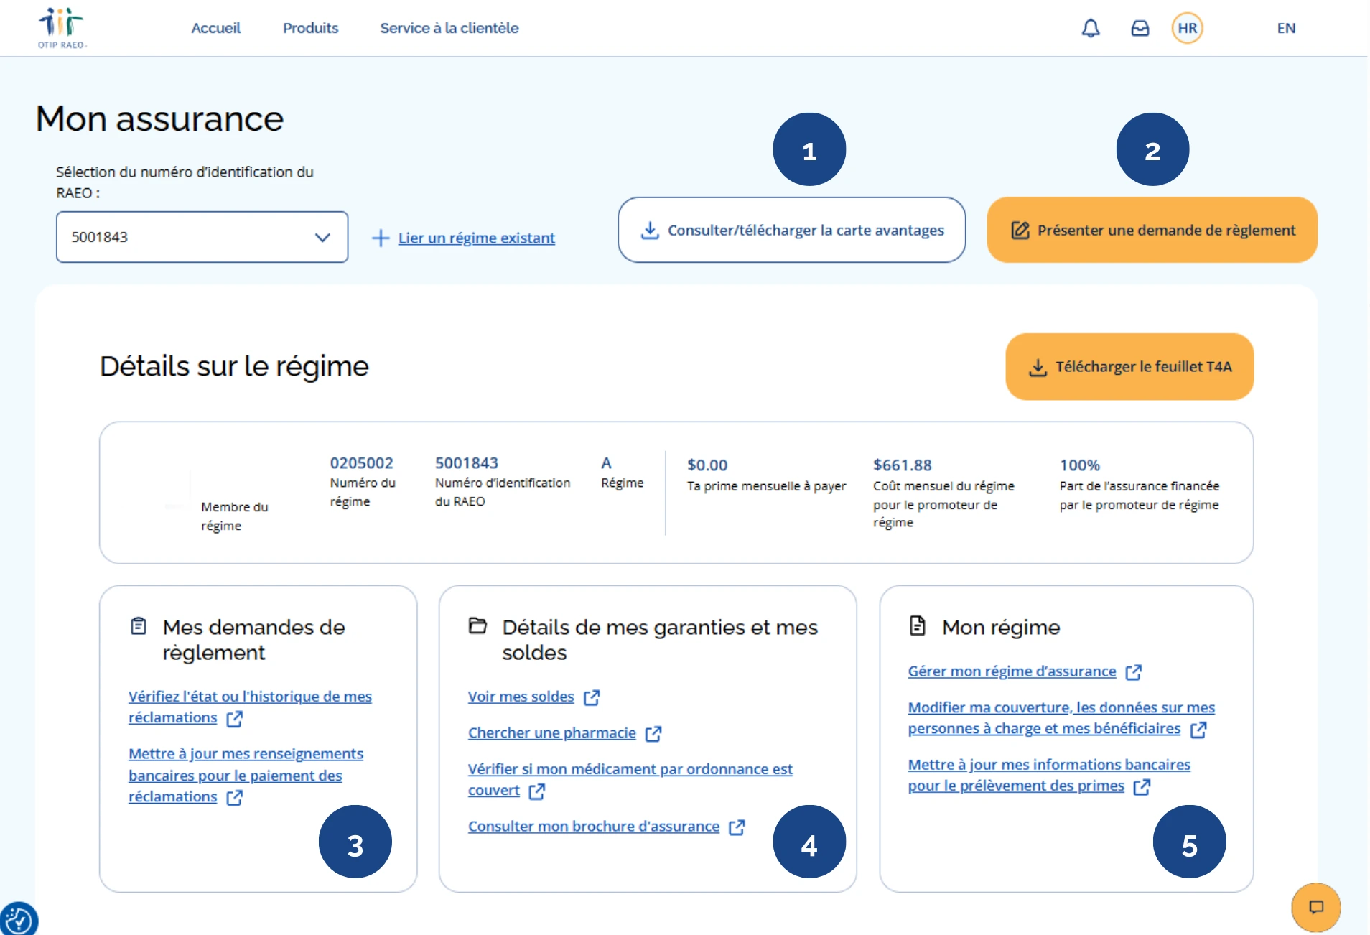
Task: Open the chat bubble button
Action: 1315,907
